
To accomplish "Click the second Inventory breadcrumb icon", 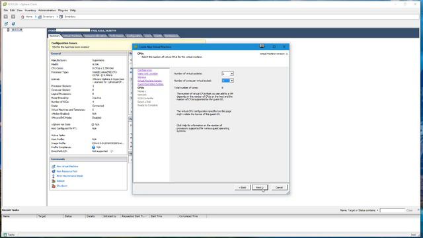I will pos(61,17).
